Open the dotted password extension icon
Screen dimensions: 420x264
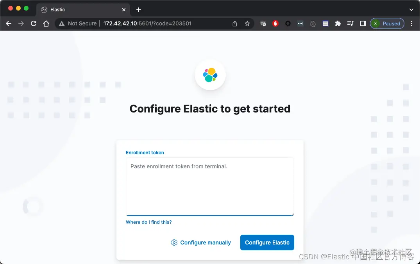tap(300, 23)
